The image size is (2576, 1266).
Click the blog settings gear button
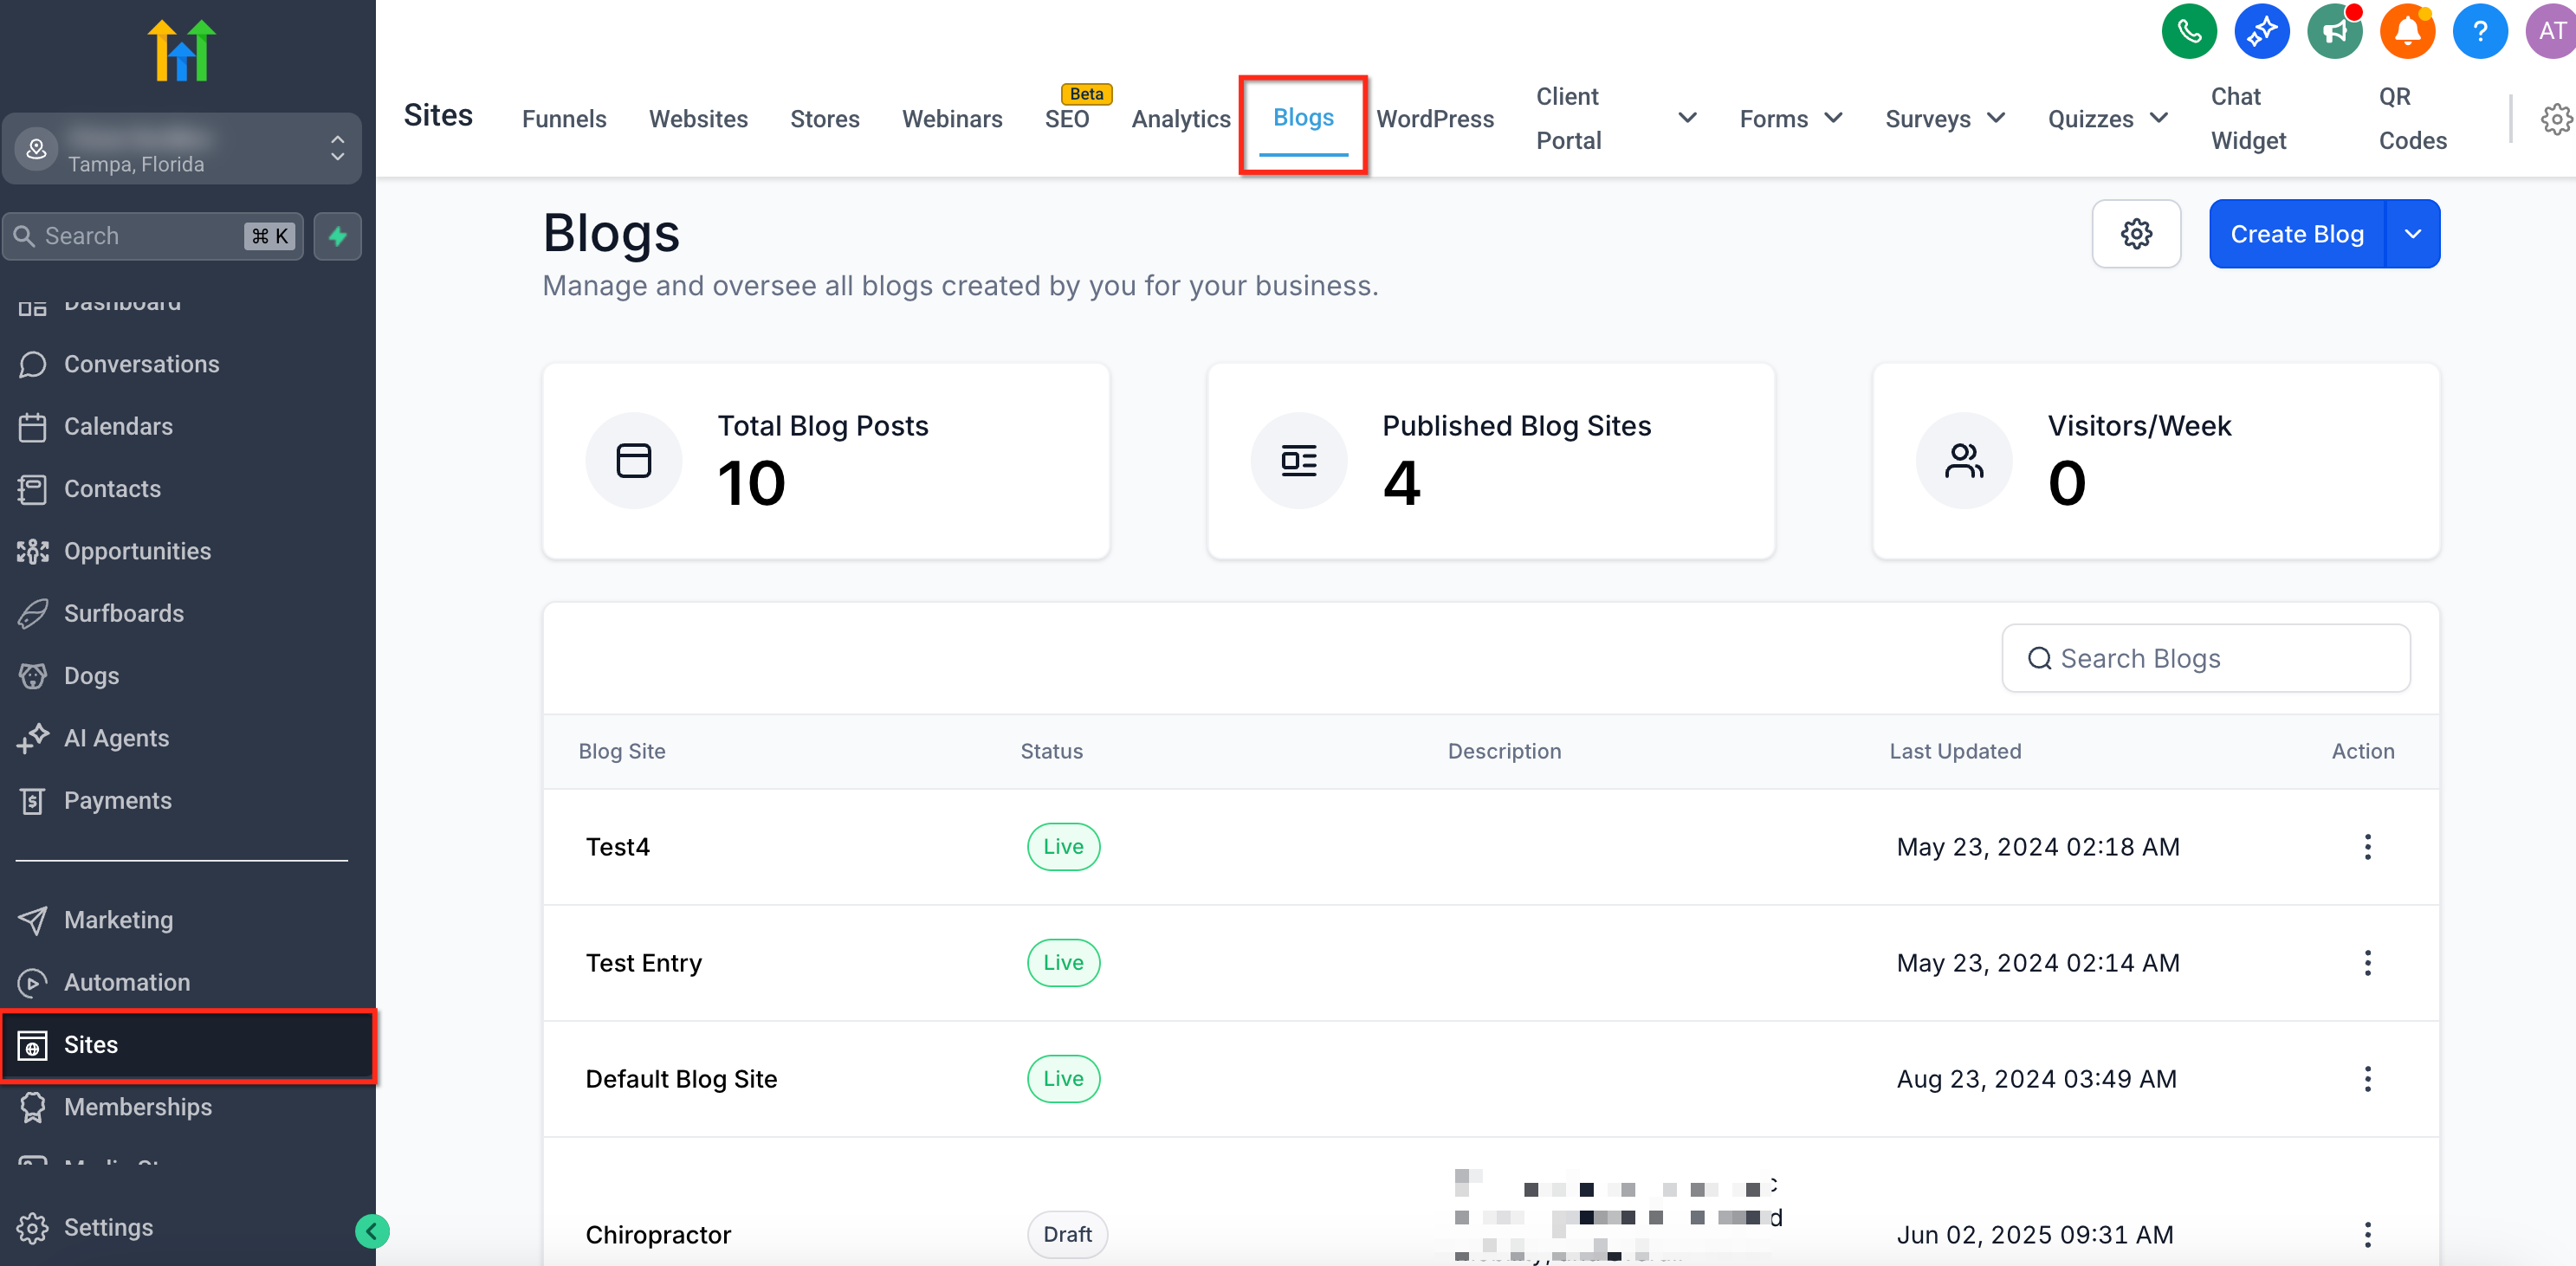[2136, 234]
